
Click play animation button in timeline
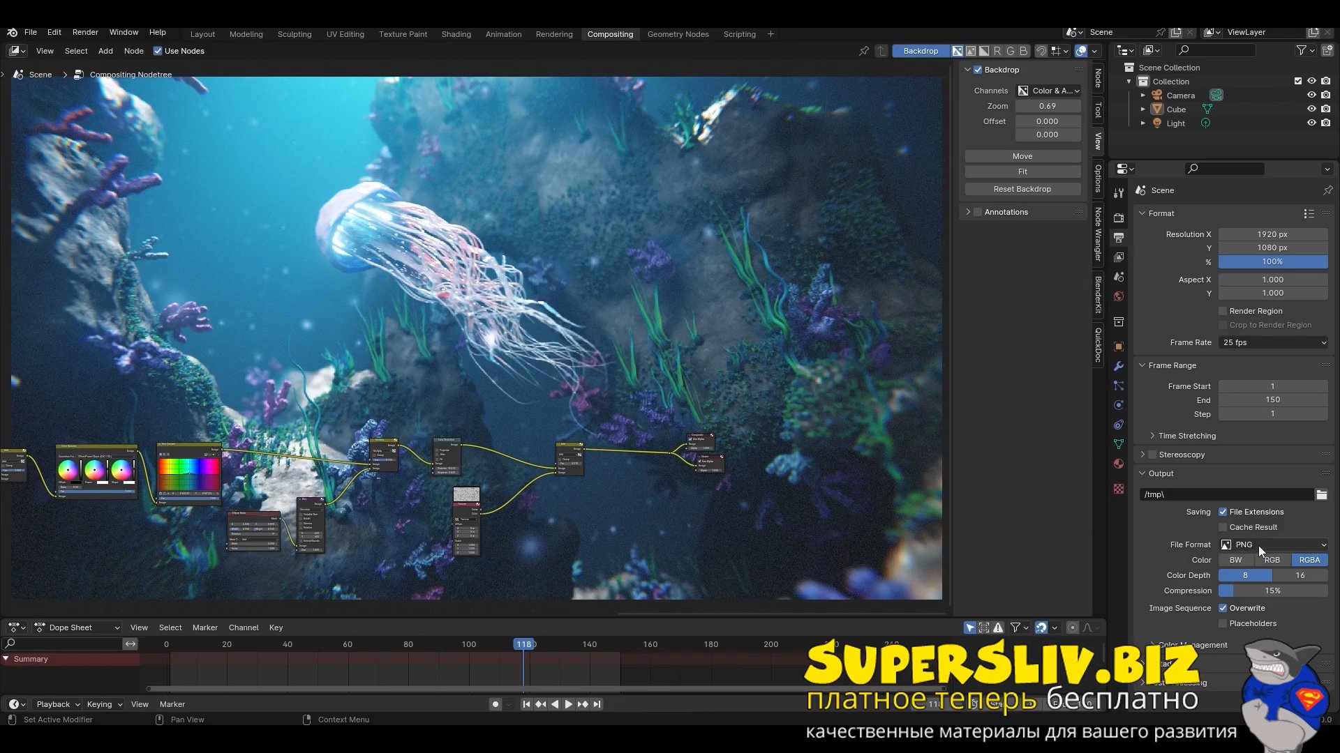coord(568,704)
